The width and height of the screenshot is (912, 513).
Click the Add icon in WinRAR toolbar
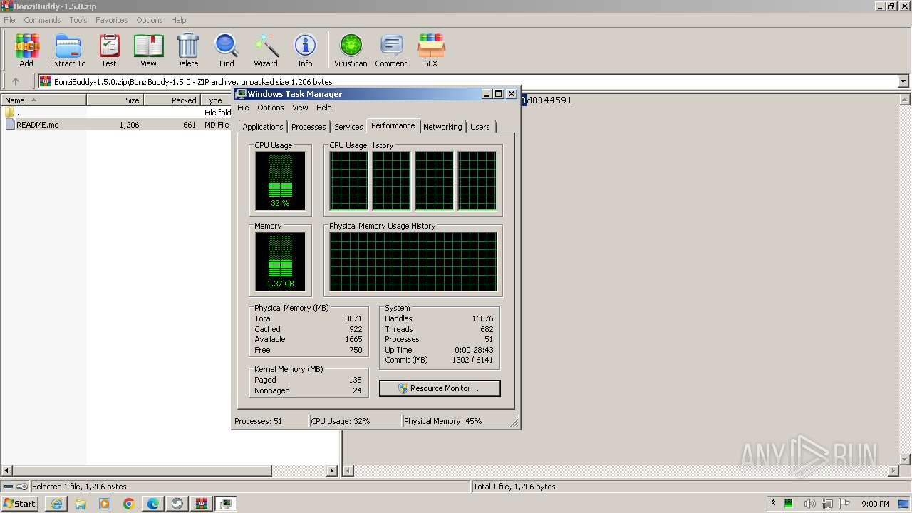pyautogui.click(x=26, y=50)
